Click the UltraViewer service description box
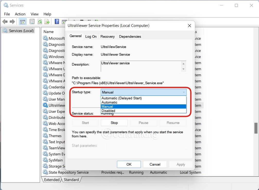Image resolution: width=259 pixels, height=190 pixels. coord(143,66)
